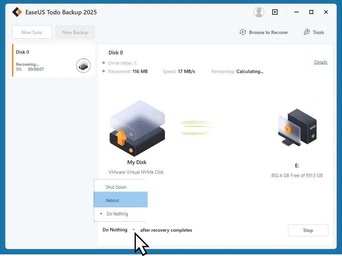Stop the recovery process
342x256 pixels.
click(308, 230)
